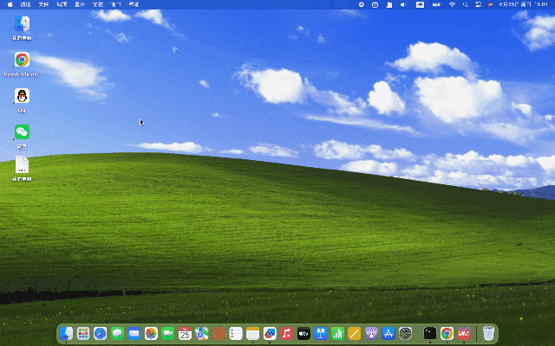This screenshot has height=346, width=555.
Task: Open the Notes app in dock
Action: 252,333
